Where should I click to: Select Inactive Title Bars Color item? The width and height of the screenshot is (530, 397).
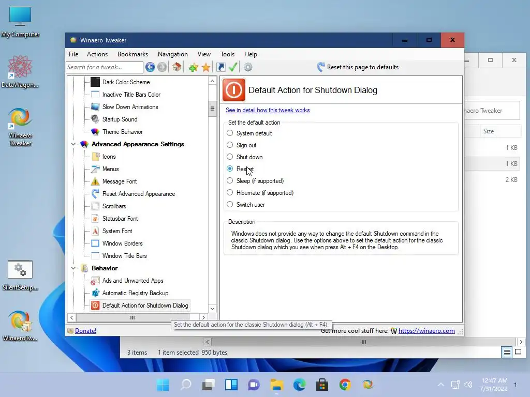pyautogui.click(x=131, y=95)
